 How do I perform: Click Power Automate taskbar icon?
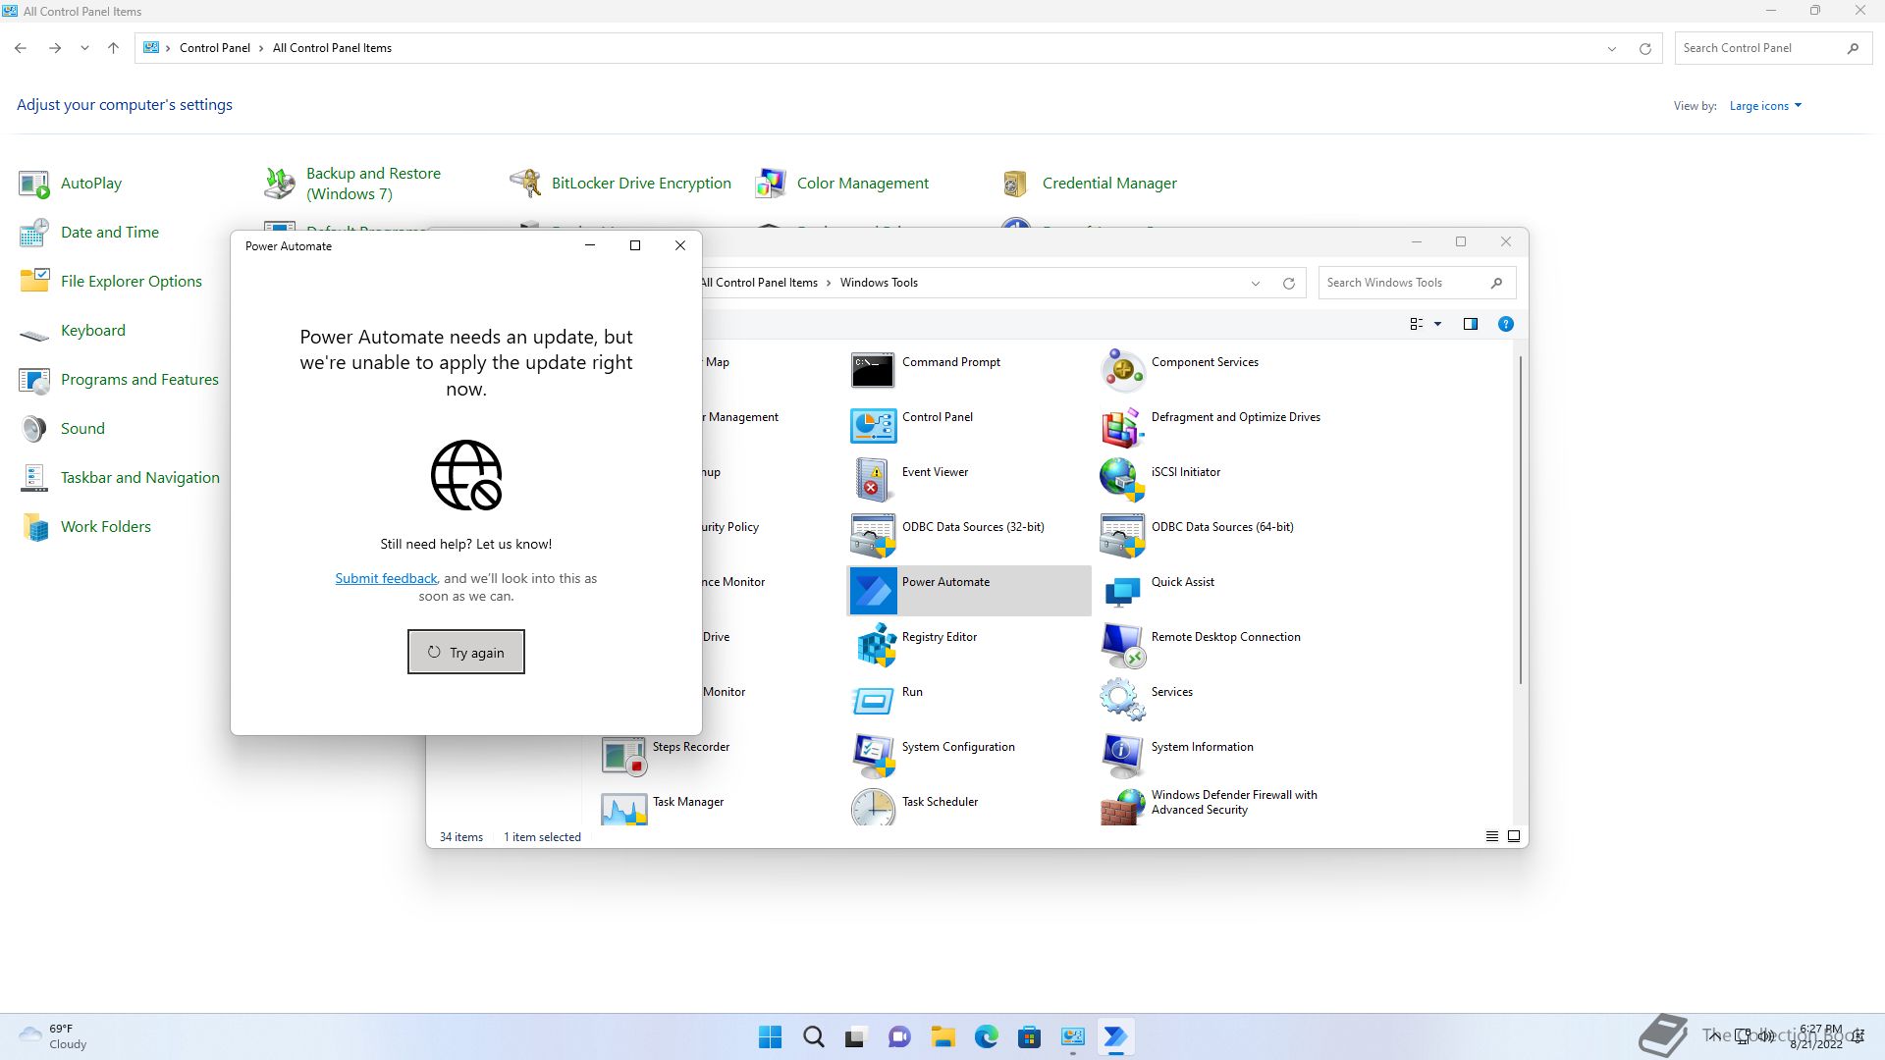[1115, 1036]
